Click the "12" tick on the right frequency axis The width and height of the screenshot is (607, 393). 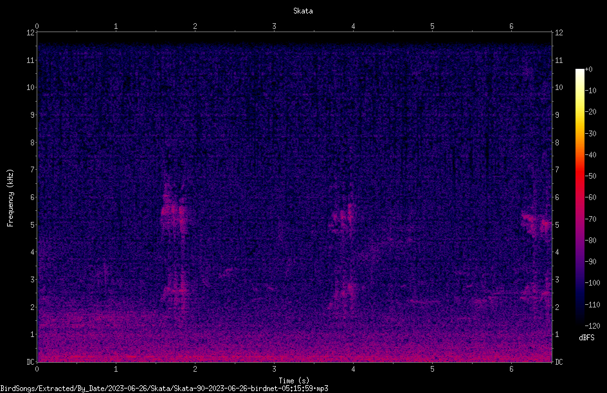[x=559, y=33]
